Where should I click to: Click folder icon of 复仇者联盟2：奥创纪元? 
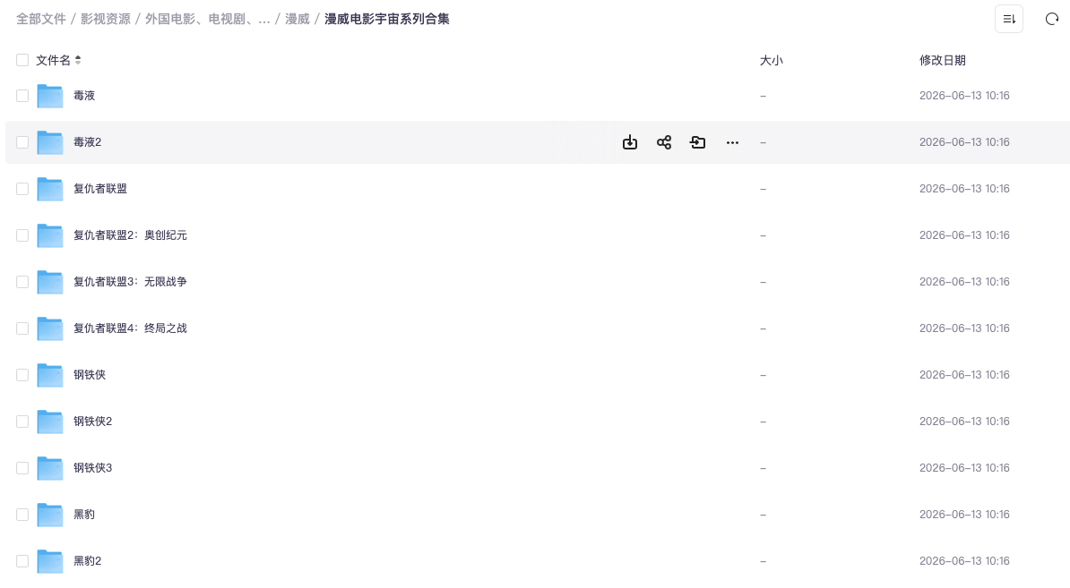tap(50, 235)
